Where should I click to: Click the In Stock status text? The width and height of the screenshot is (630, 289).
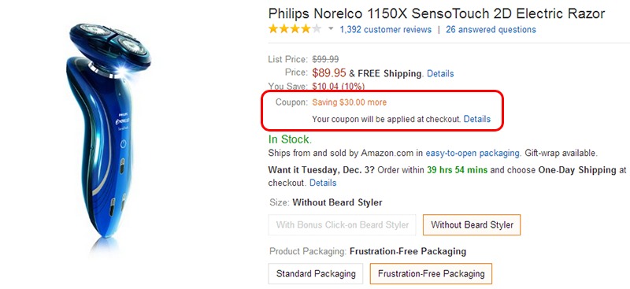click(x=290, y=139)
